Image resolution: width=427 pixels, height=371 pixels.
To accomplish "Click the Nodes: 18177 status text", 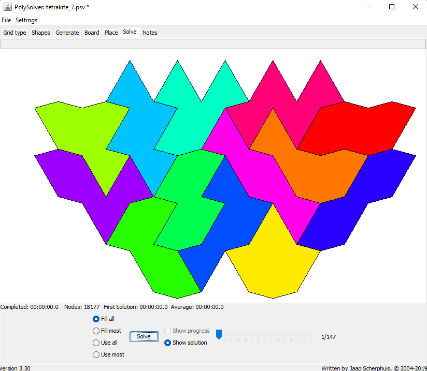I will point(82,307).
